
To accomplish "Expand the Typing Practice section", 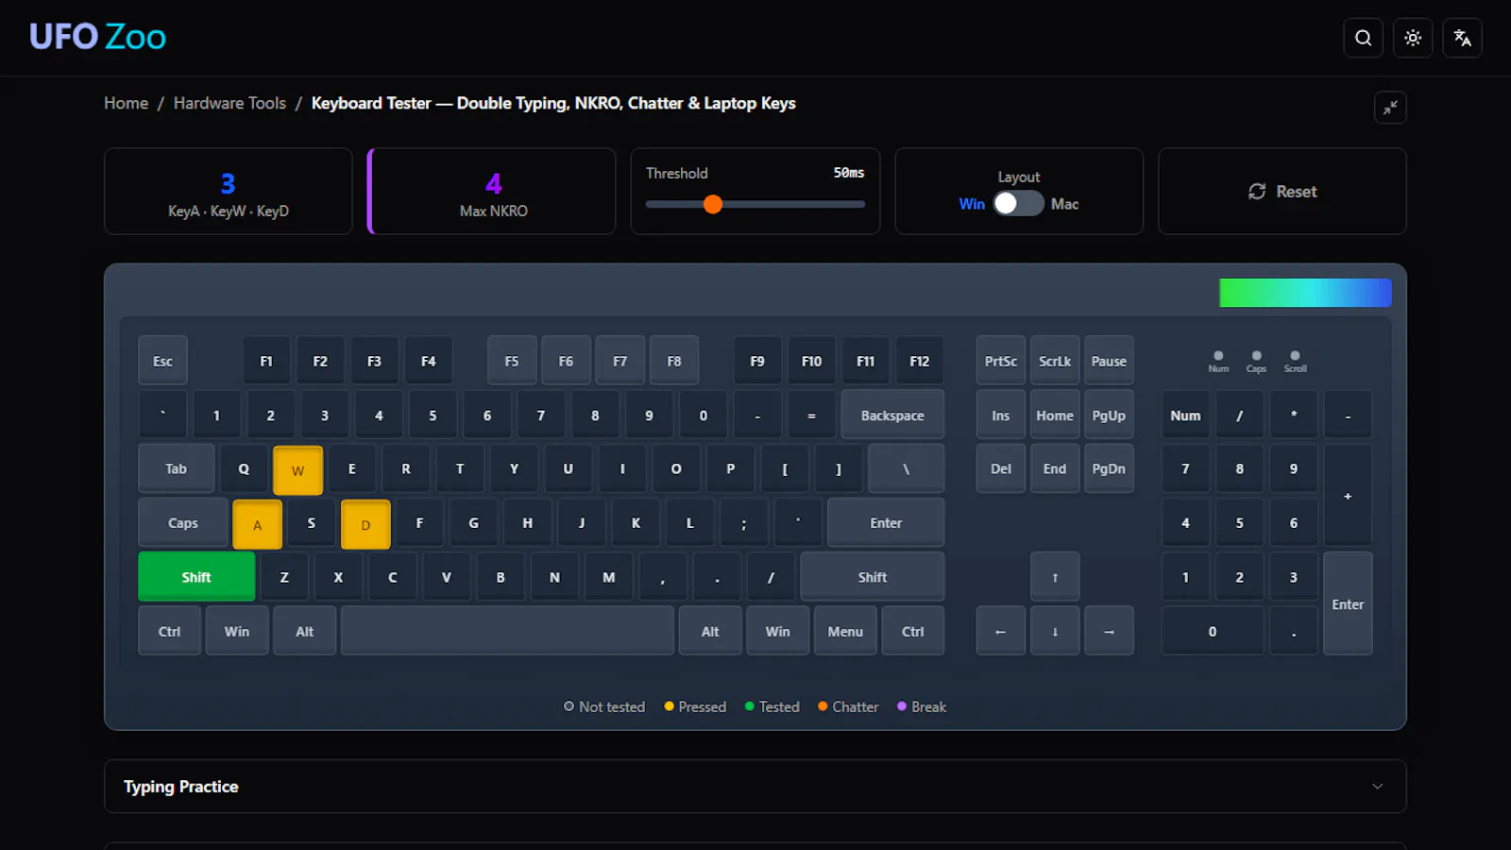I will 755,786.
